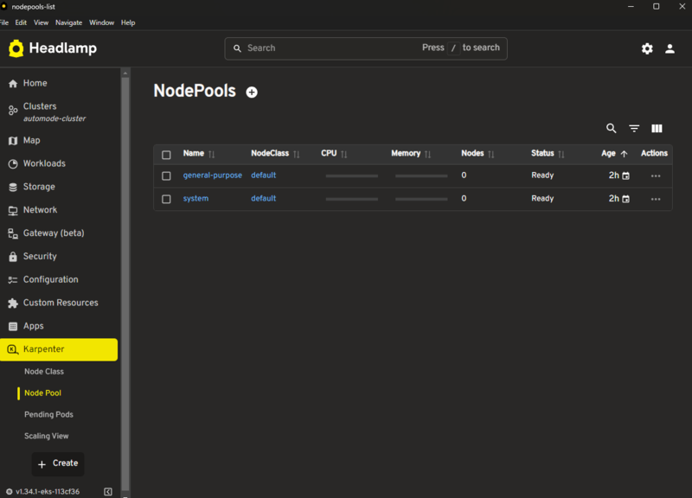Select the Node Pool submenu item

(42, 393)
